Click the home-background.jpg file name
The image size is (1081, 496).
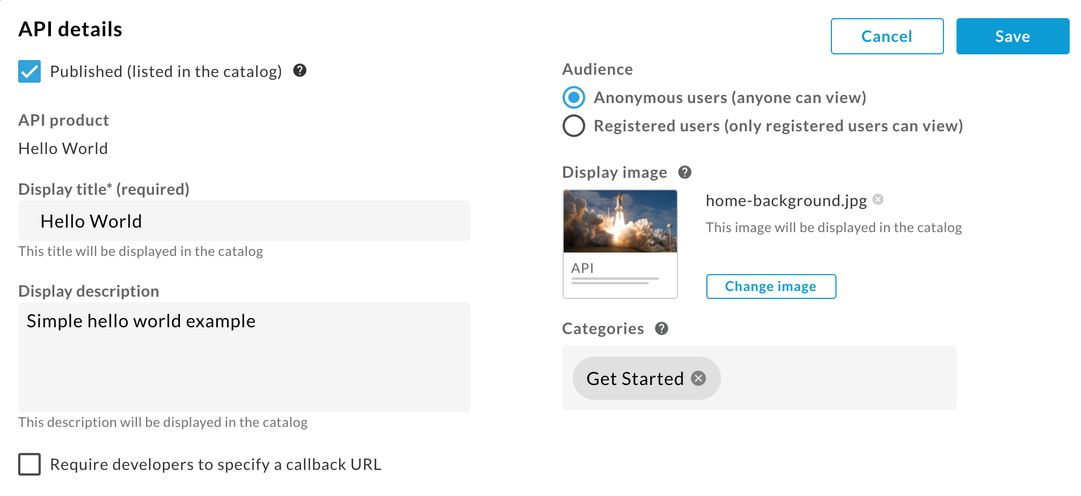(x=786, y=200)
